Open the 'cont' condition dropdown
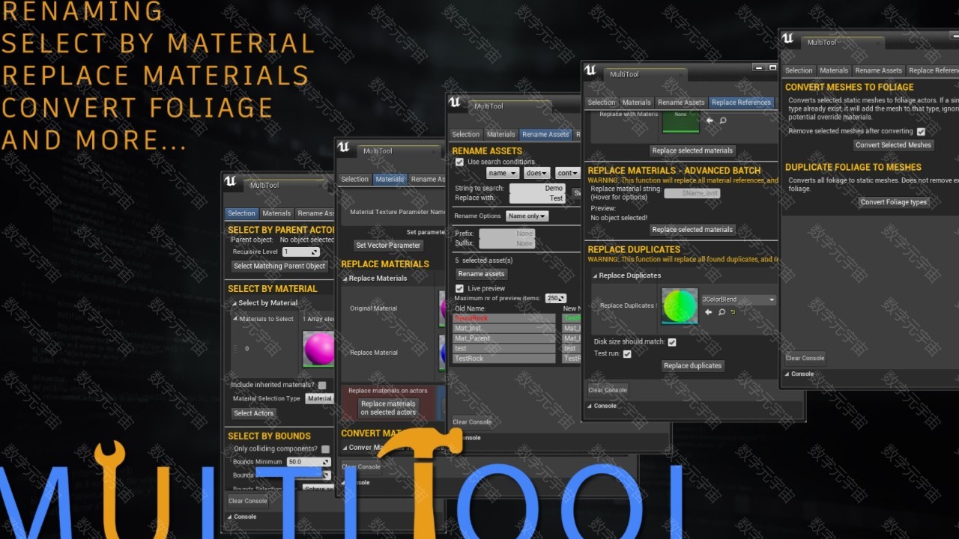The width and height of the screenshot is (959, 539). click(x=568, y=173)
